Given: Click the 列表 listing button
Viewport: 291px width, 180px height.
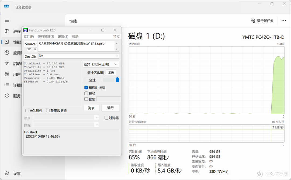Looking at the screenshot, I should (x=91, y=108).
